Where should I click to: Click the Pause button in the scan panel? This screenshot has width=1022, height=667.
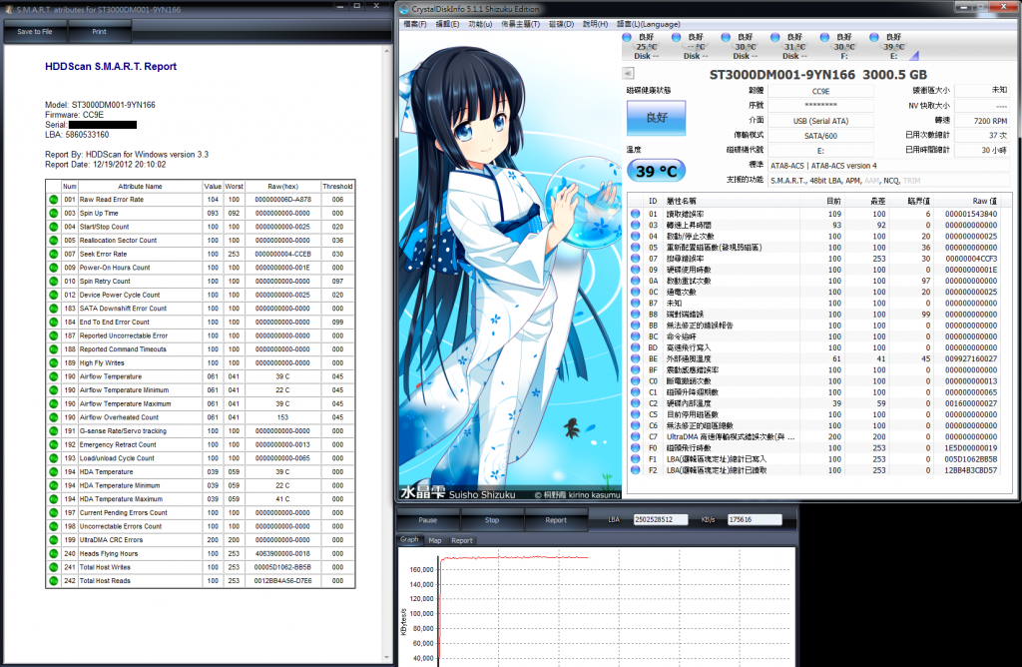coord(428,520)
